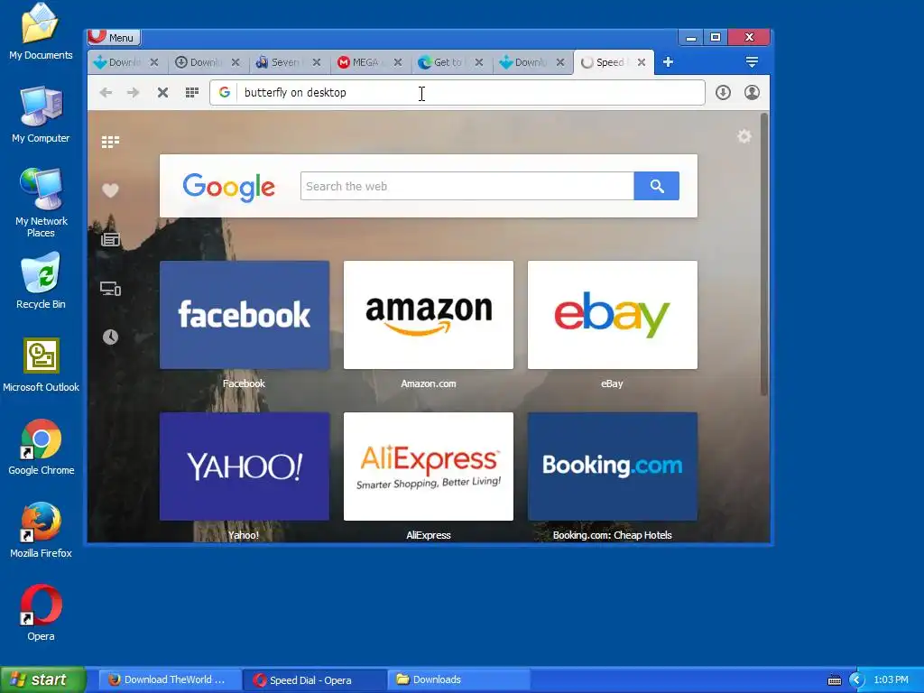This screenshot has height=693, width=924.
Task: Switch to the 'Seven' tab
Action: (x=285, y=62)
